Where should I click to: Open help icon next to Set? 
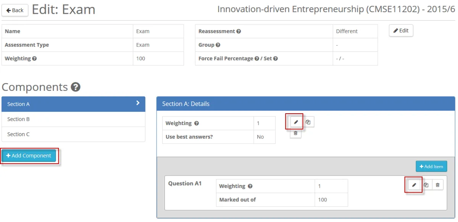click(x=275, y=59)
